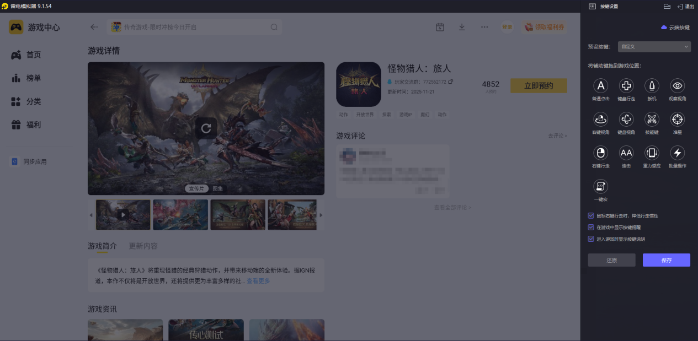
Task: Click 查看全部评论 link
Action: (452, 207)
